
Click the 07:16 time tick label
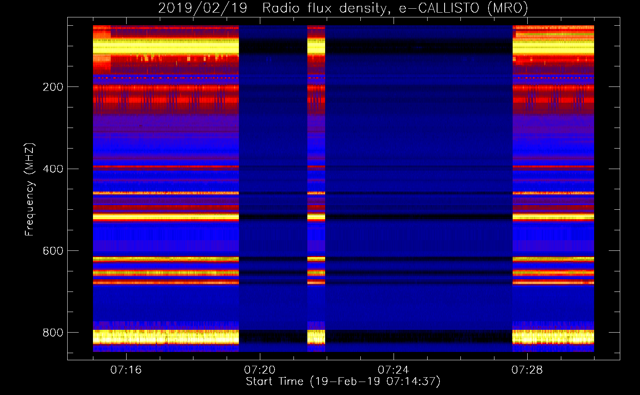(126, 370)
